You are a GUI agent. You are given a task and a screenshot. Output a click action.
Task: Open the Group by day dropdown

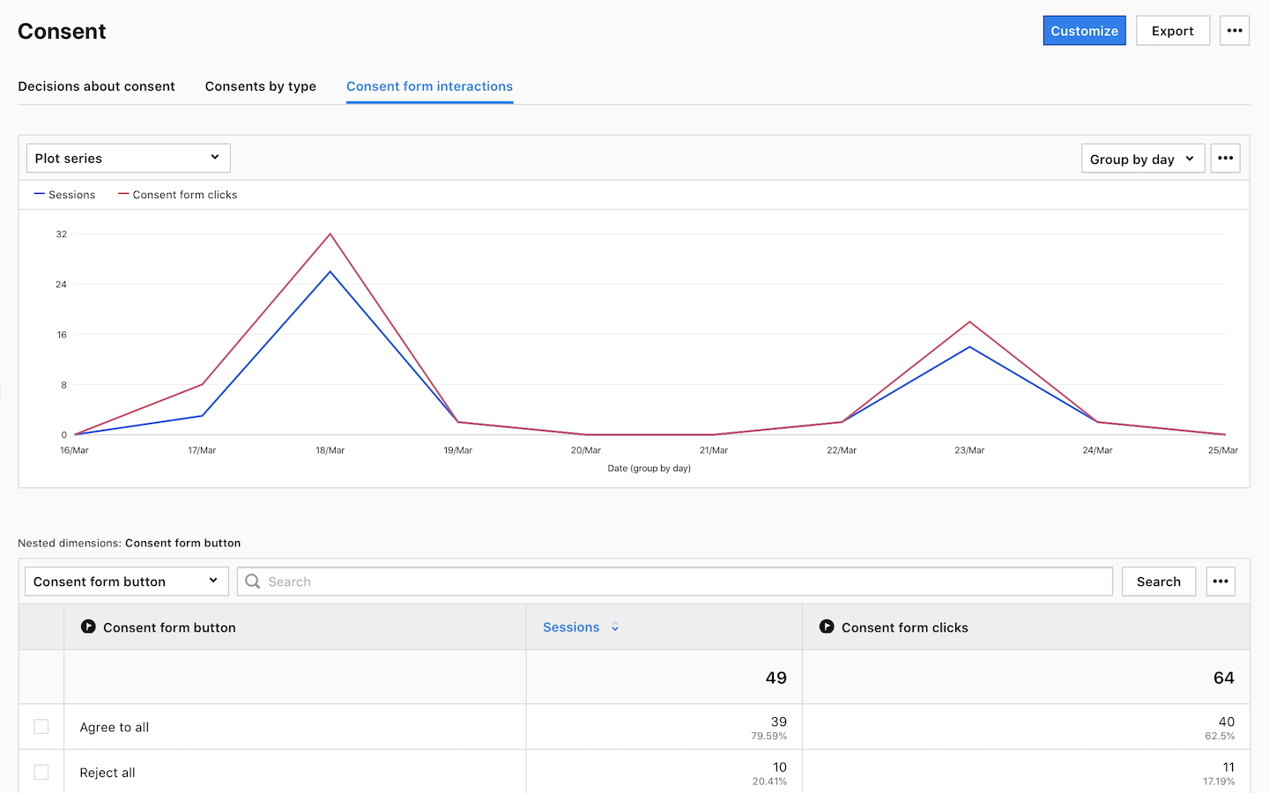coord(1143,159)
